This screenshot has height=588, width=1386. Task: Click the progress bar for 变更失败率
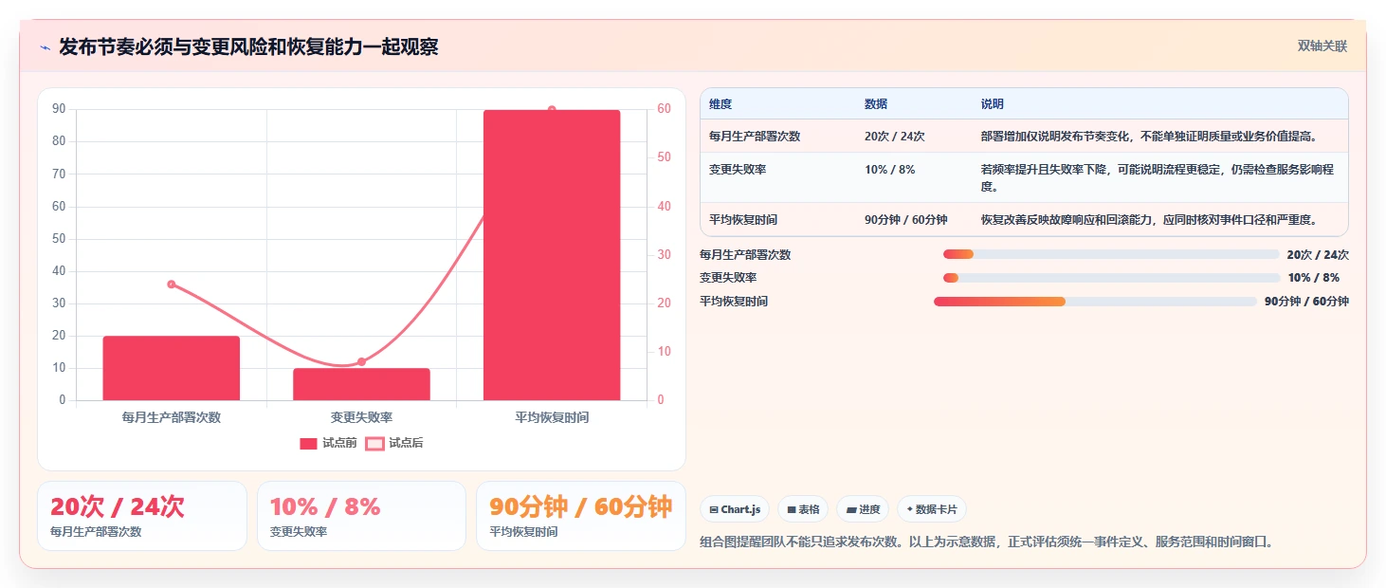[x=1111, y=278]
